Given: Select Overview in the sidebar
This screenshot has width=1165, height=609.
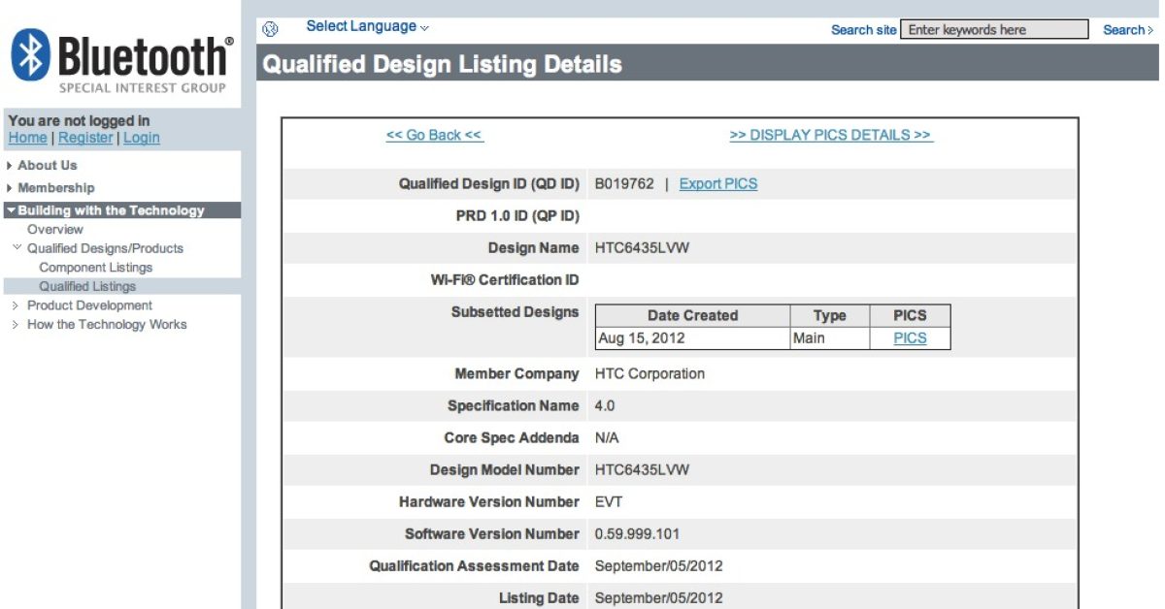Looking at the screenshot, I should 55,230.
